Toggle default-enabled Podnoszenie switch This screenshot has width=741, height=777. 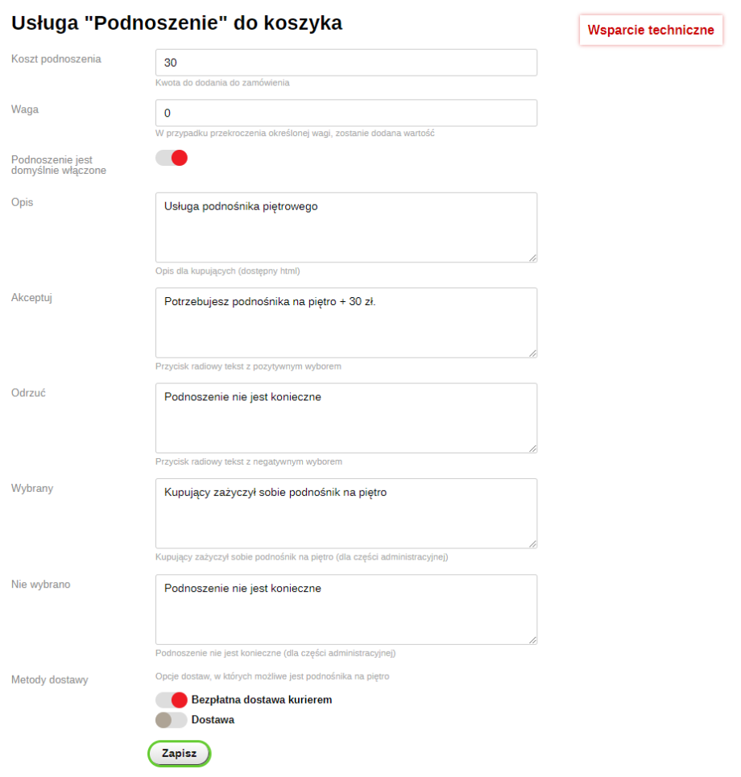click(x=172, y=159)
